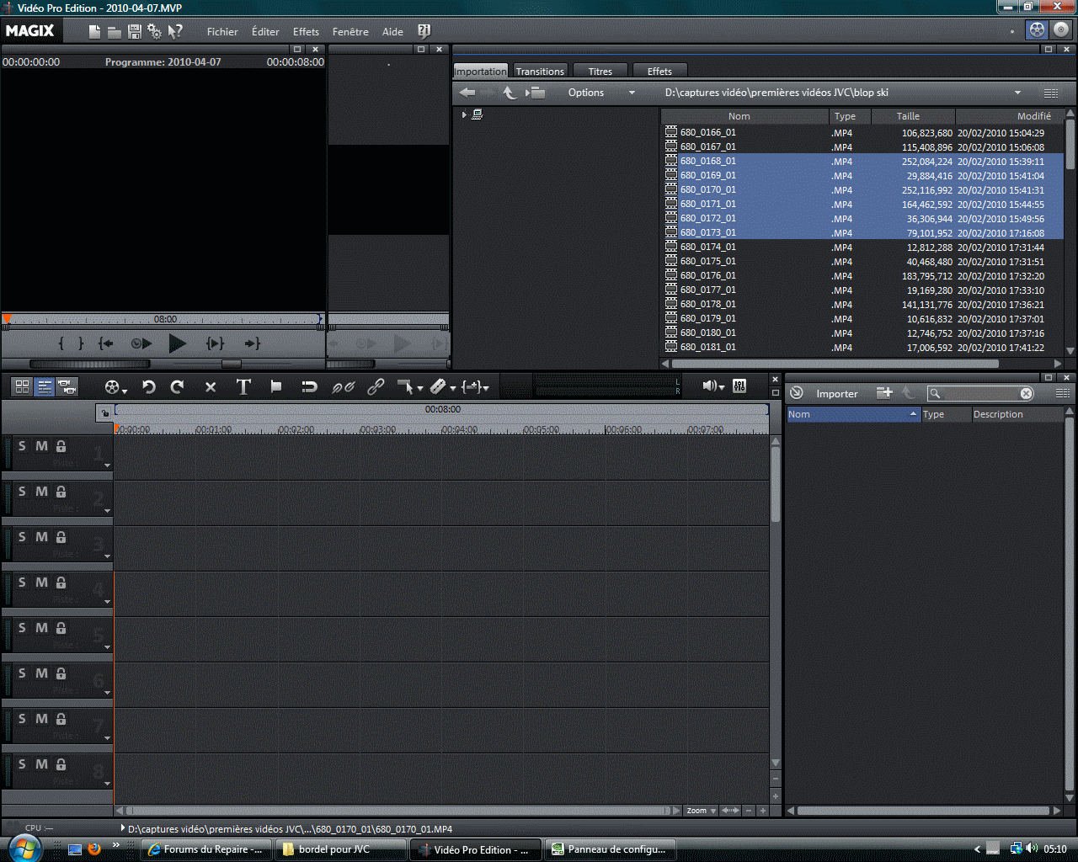Open the film reel dropdown in timeline toolbar
Viewport: 1078px width, 862px height.
[x=115, y=386]
